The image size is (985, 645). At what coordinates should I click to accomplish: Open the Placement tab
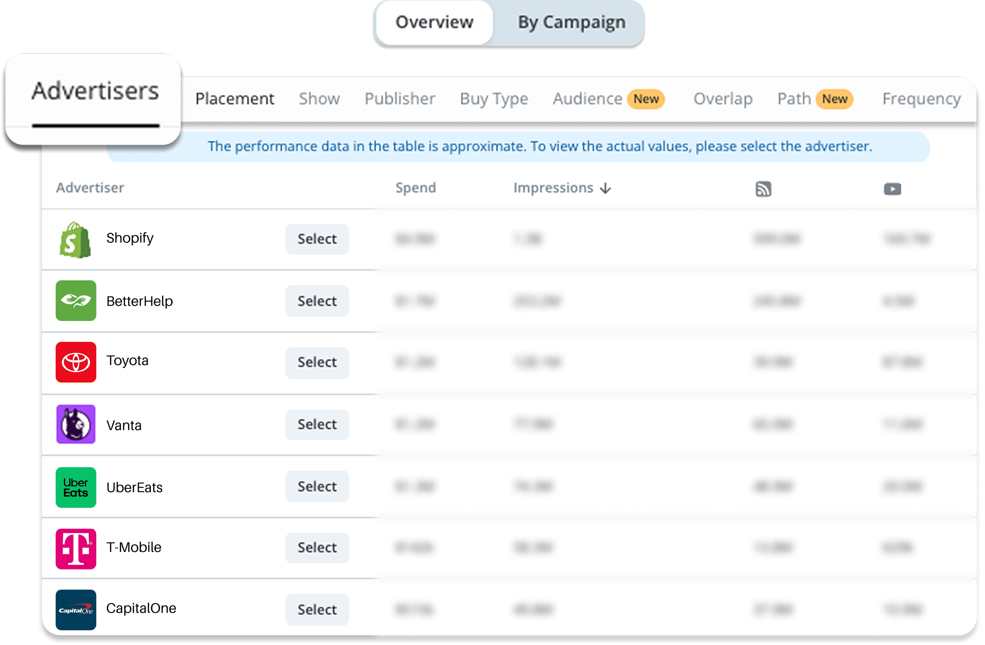(235, 99)
